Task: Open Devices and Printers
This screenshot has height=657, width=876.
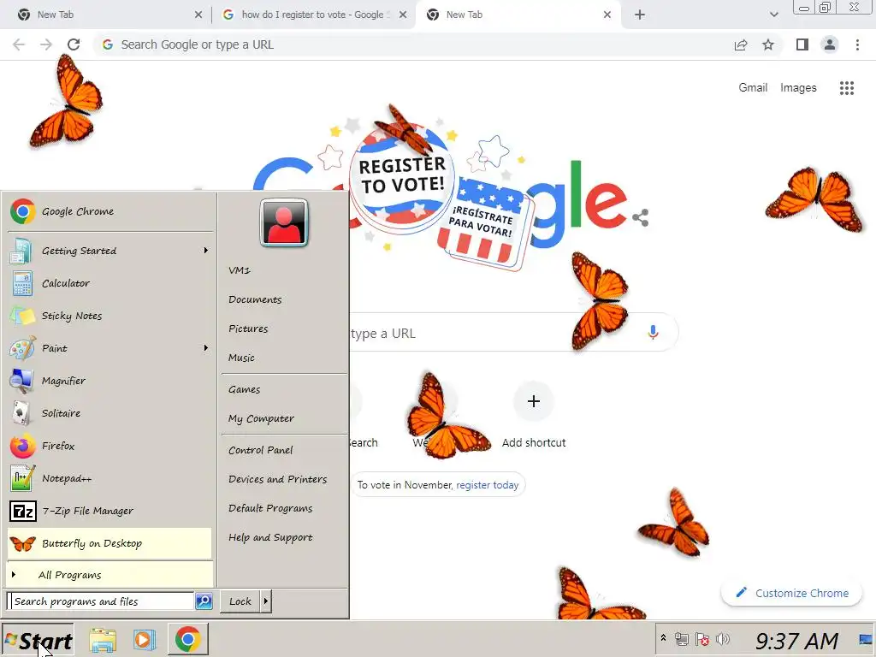Action: click(278, 479)
